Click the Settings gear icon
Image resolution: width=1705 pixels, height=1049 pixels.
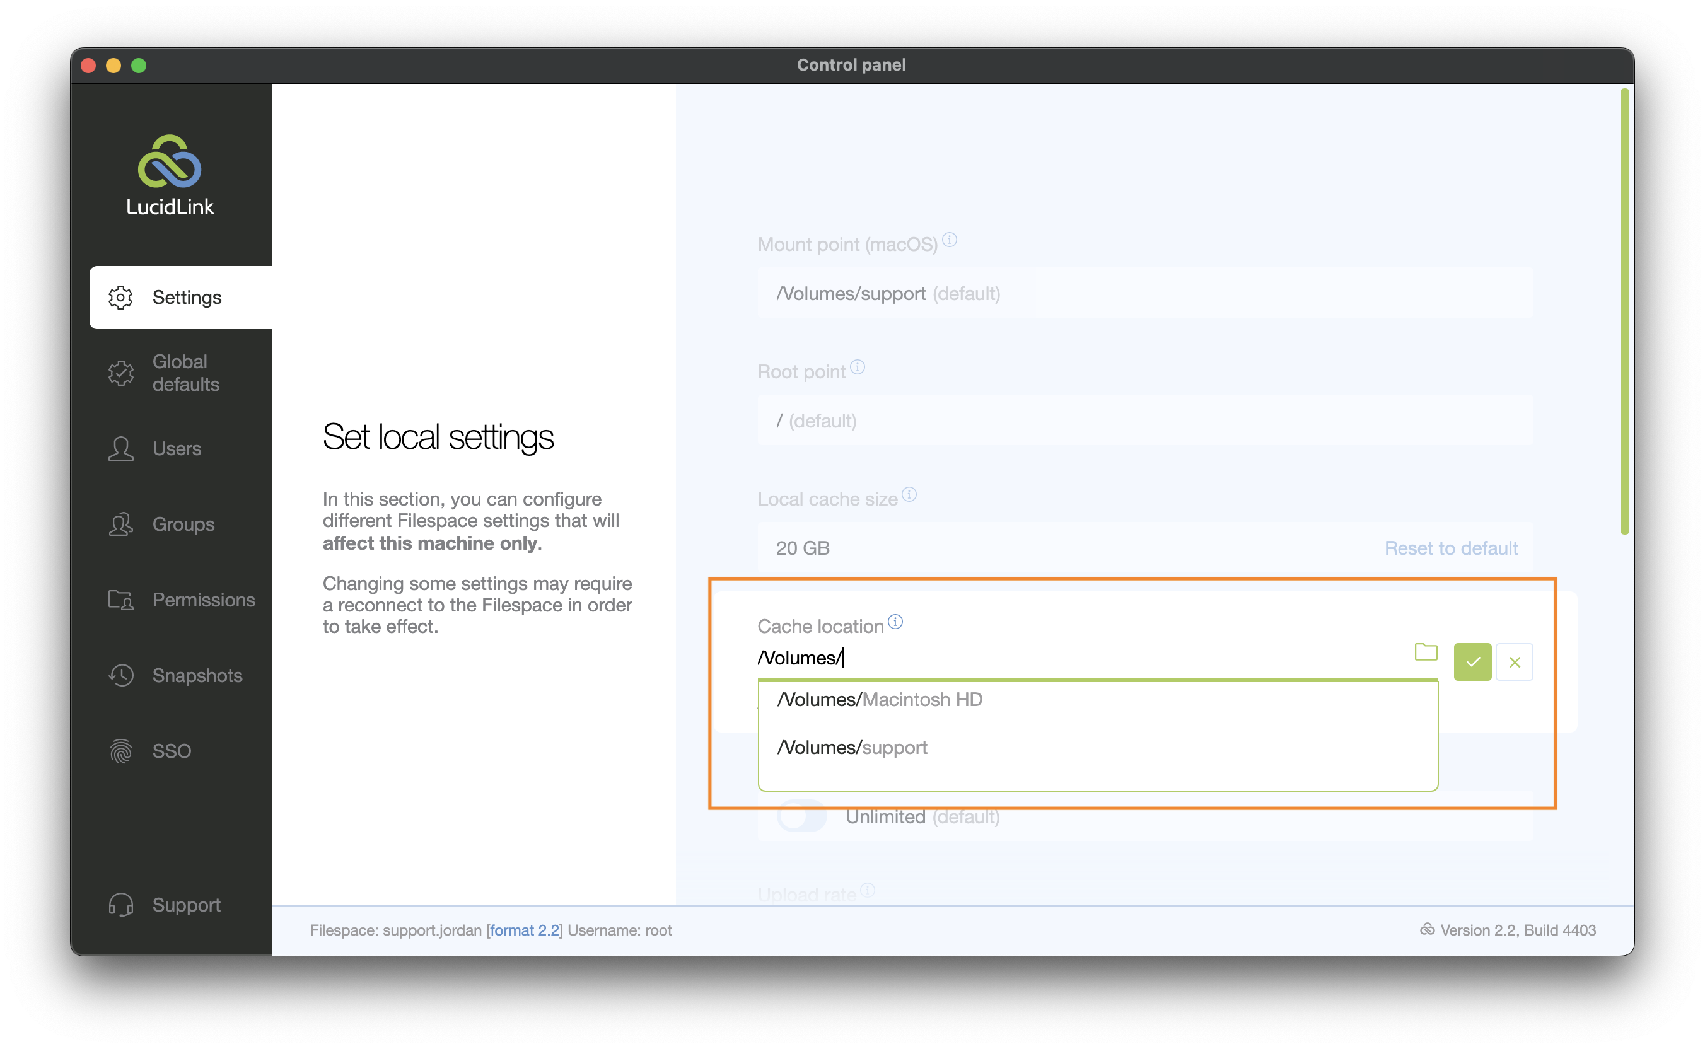pyautogui.click(x=120, y=298)
